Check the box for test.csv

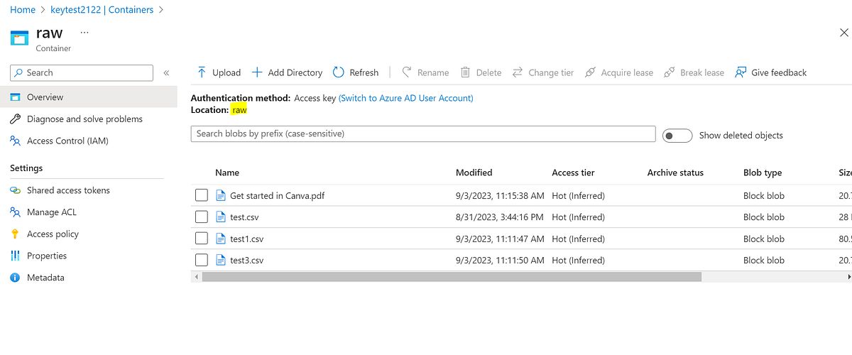point(202,217)
